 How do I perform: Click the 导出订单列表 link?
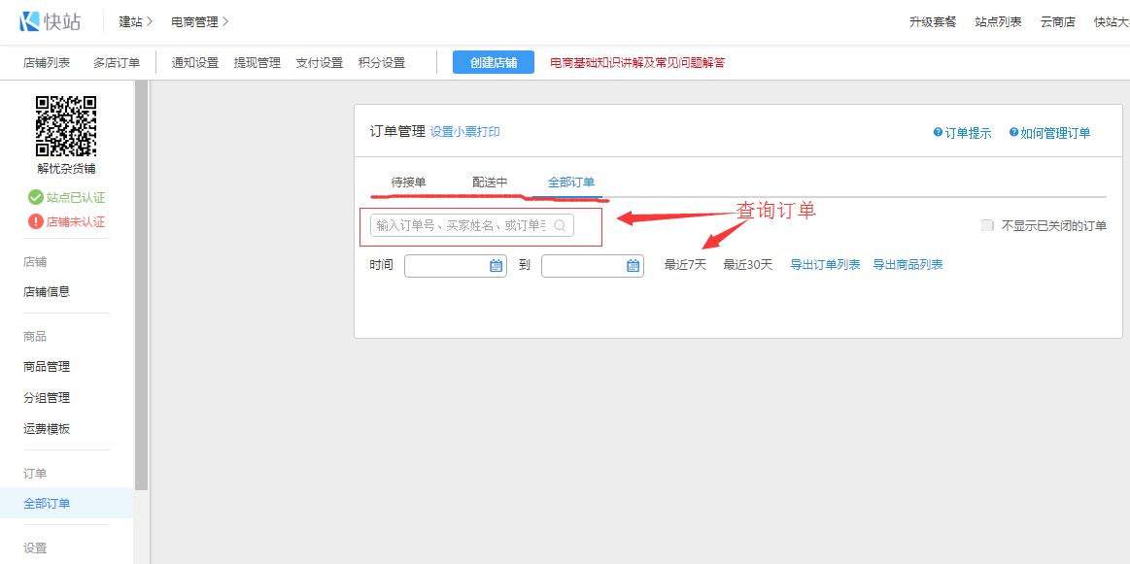pos(825,265)
